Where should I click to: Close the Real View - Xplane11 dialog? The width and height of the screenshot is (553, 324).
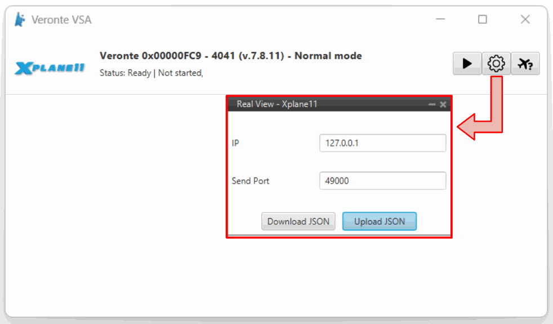[443, 104]
